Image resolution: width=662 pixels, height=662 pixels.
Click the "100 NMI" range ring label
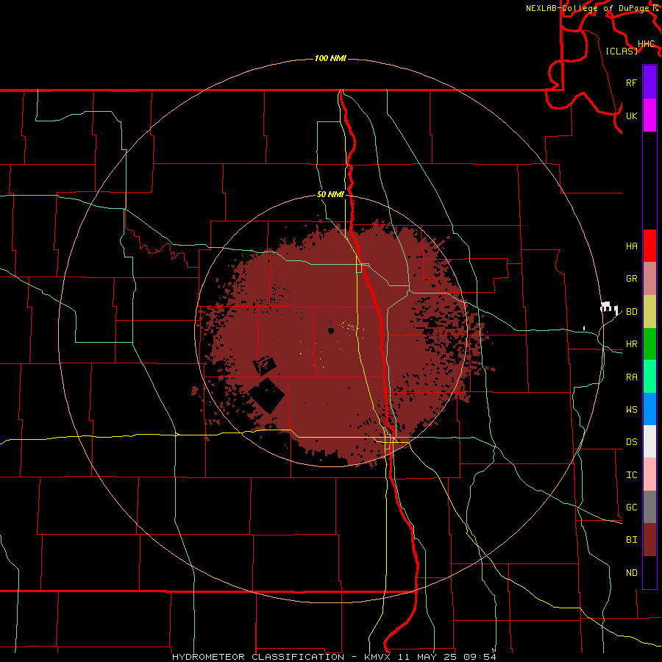[x=330, y=58]
